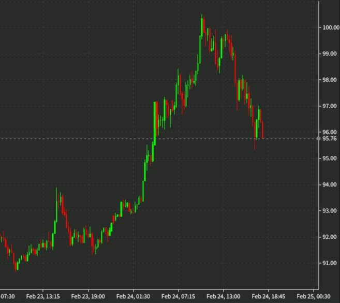Click the Feb 23, 19:00 time label
The height and width of the screenshot is (303, 340).
[x=88, y=296]
